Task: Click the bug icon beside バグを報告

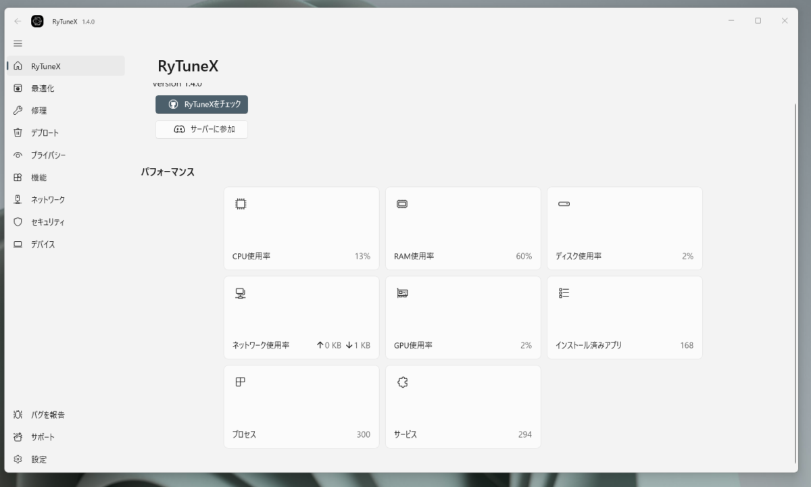Action: 18,415
